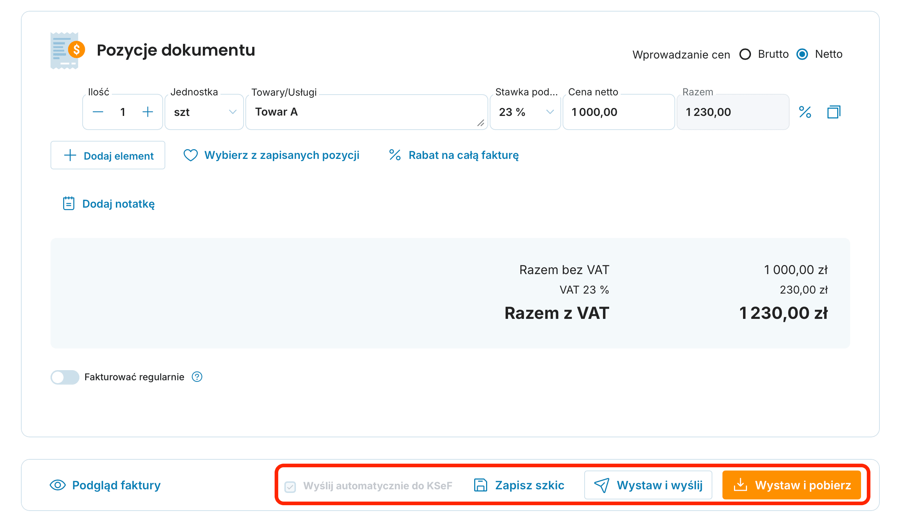Click the Razem total field
The image size is (900, 520).
pos(733,112)
